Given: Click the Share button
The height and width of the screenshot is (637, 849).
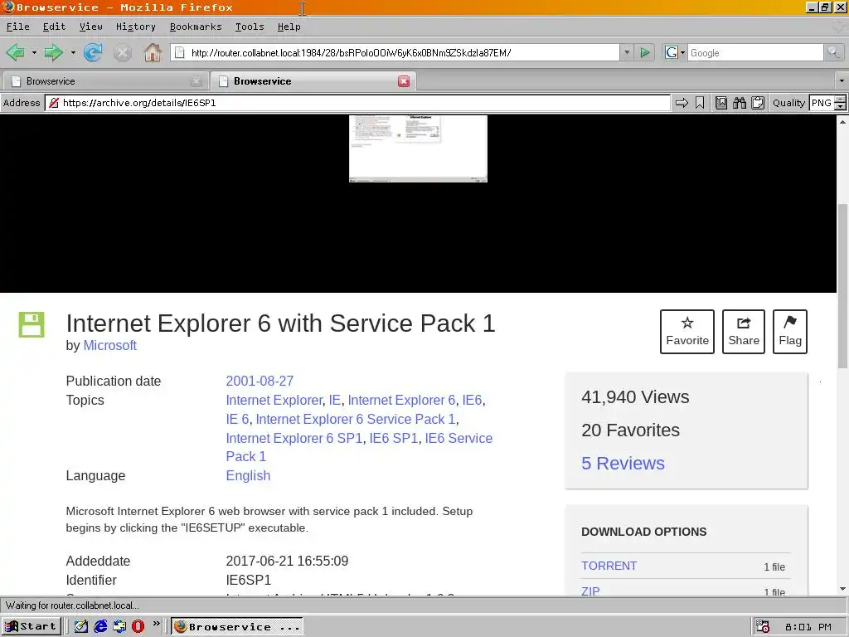Looking at the screenshot, I should point(744,332).
